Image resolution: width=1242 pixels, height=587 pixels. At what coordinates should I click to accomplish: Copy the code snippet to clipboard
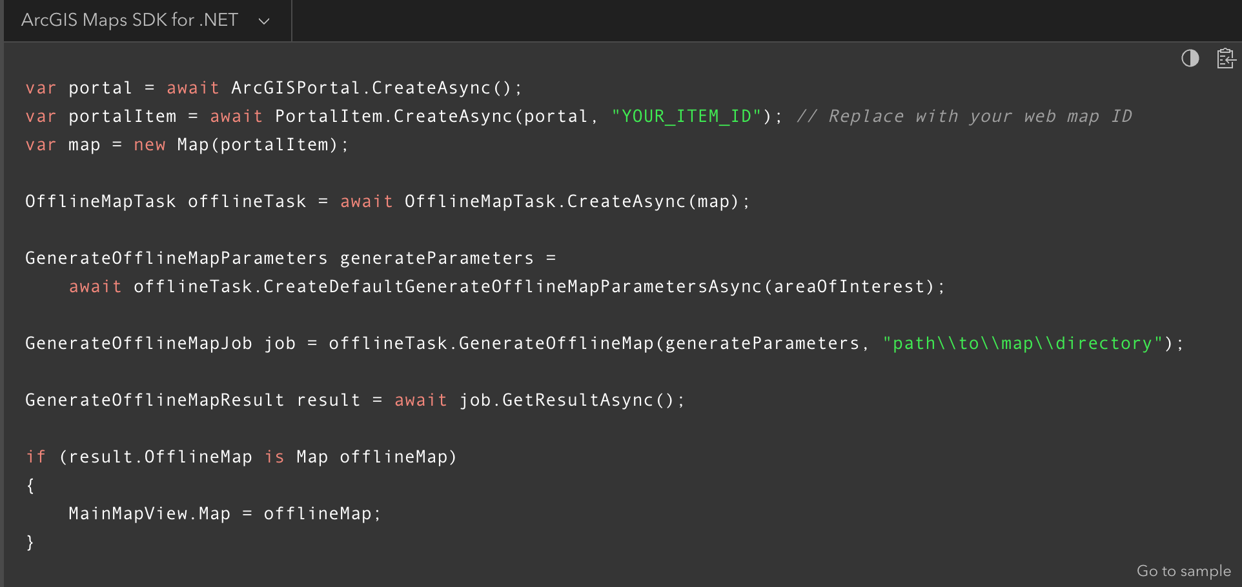coord(1225,59)
